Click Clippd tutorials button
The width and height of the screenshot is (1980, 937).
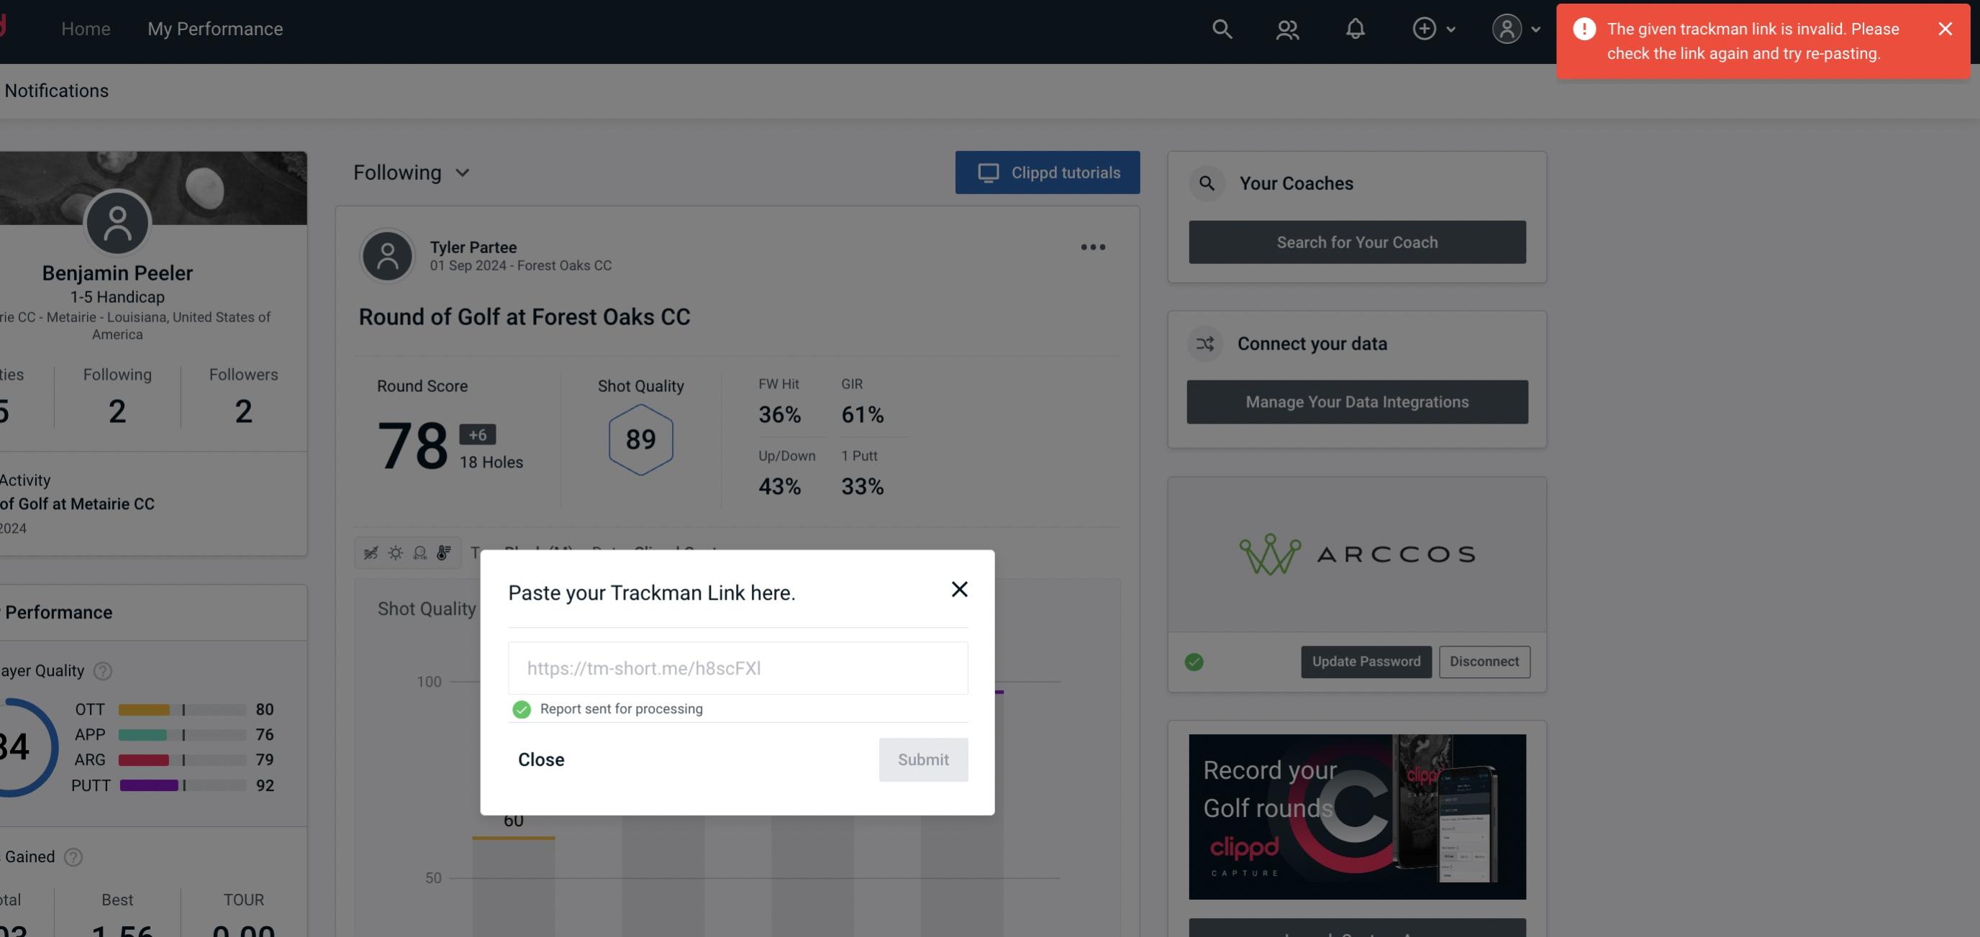1048,172
